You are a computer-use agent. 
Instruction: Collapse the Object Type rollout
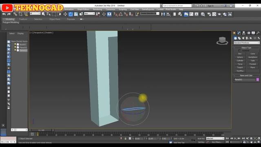(x=246, y=48)
